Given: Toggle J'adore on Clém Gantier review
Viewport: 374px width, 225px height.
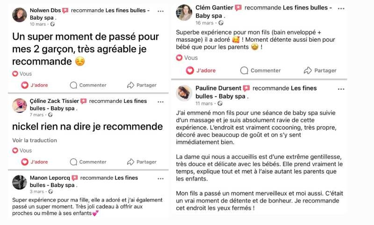Looking at the screenshot, I should (190, 70).
